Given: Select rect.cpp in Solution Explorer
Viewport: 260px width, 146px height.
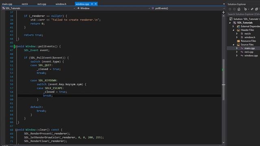Looking at the screenshot, I should (x=249, y=52).
